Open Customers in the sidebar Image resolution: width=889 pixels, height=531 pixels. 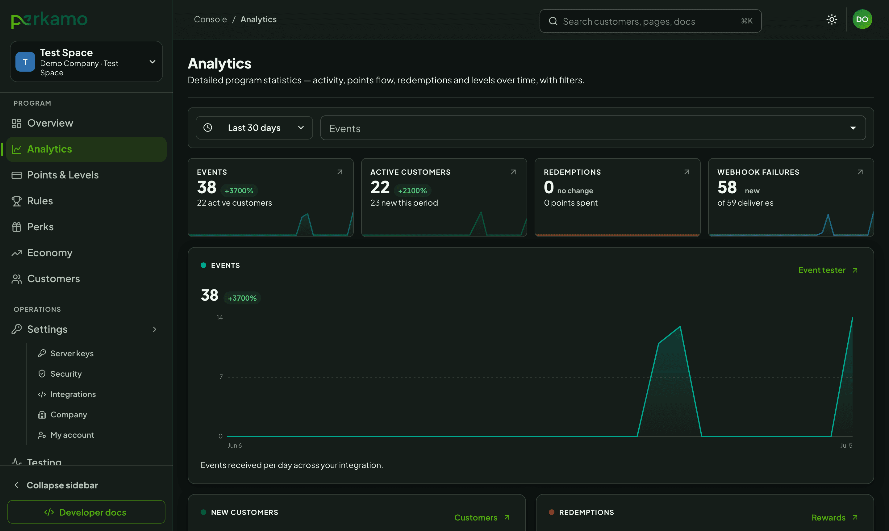[86, 279]
